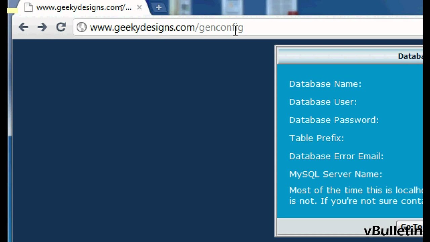
Task: Select the www.geekydesigns.com tab
Action: tap(82, 7)
